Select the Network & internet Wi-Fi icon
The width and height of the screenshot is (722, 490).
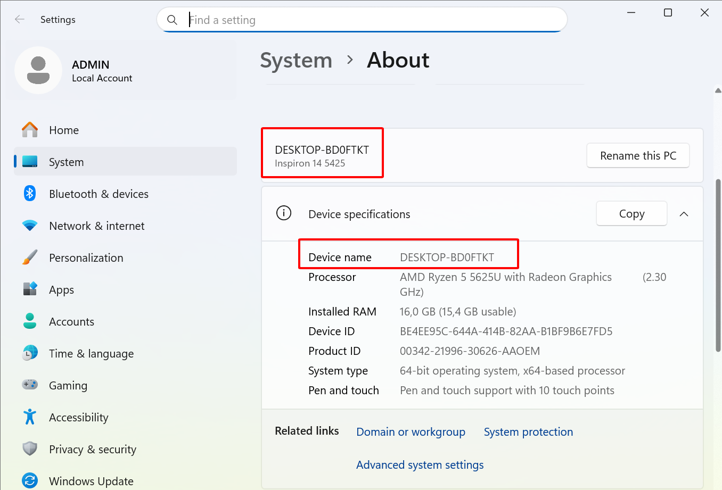[x=30, y=226]
